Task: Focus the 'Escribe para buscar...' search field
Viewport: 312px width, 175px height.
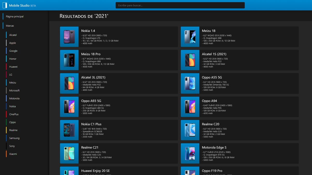Action: [x=180, y=5]
